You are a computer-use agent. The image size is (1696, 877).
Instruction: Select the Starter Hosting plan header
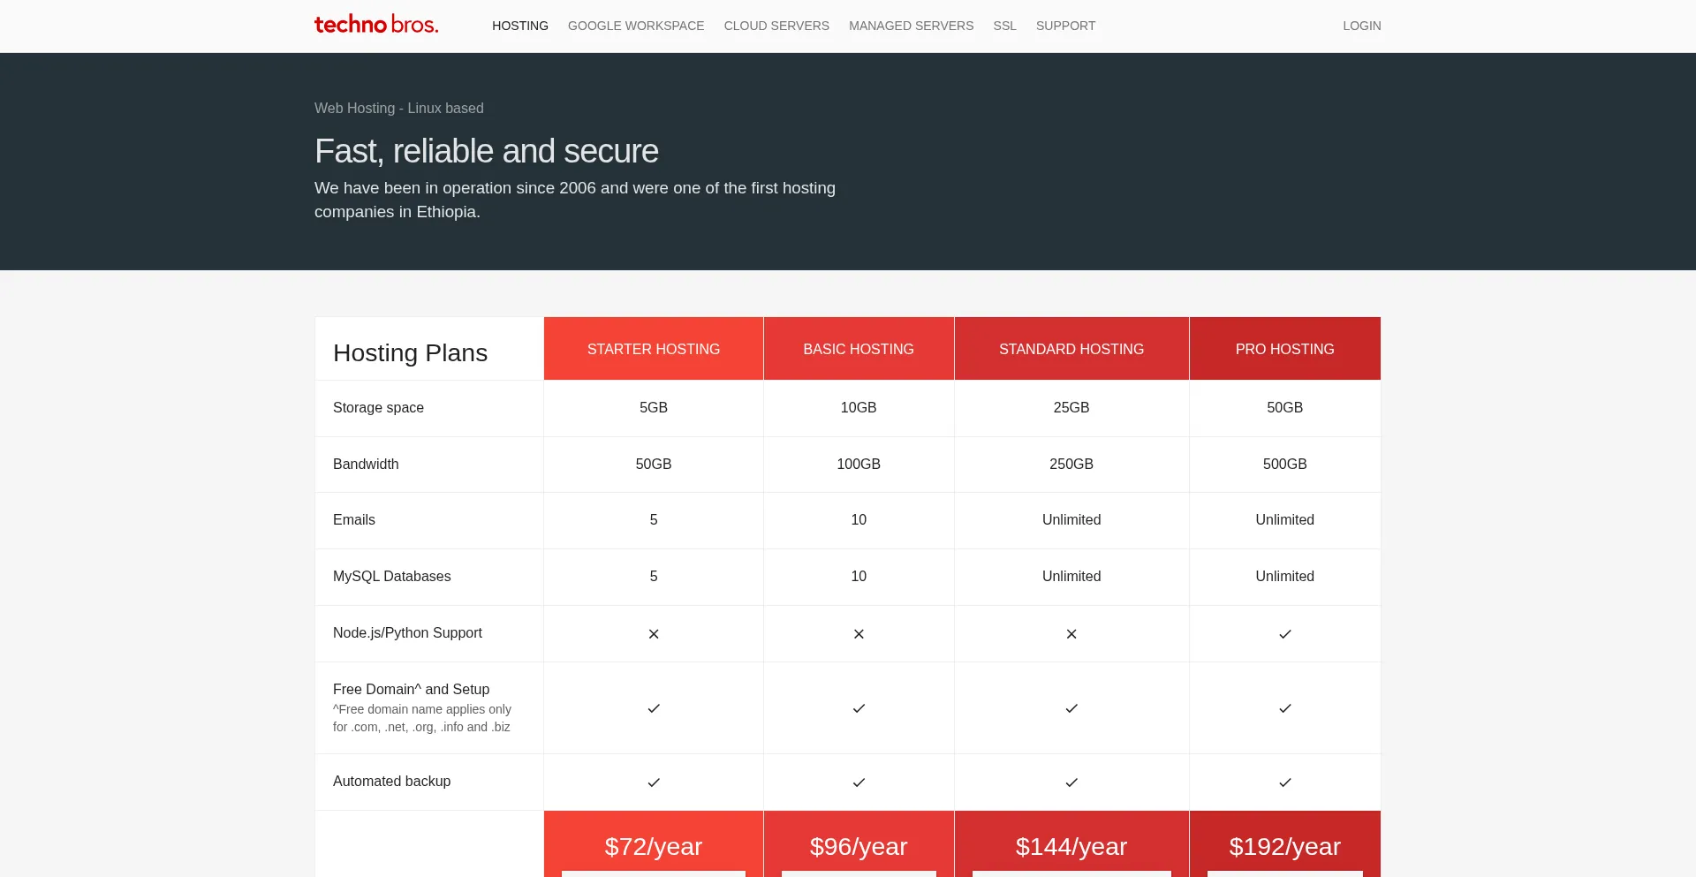[x=654, y=349]
